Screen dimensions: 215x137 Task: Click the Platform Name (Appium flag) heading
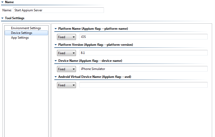pyautogui.click(x=93, y=29)
